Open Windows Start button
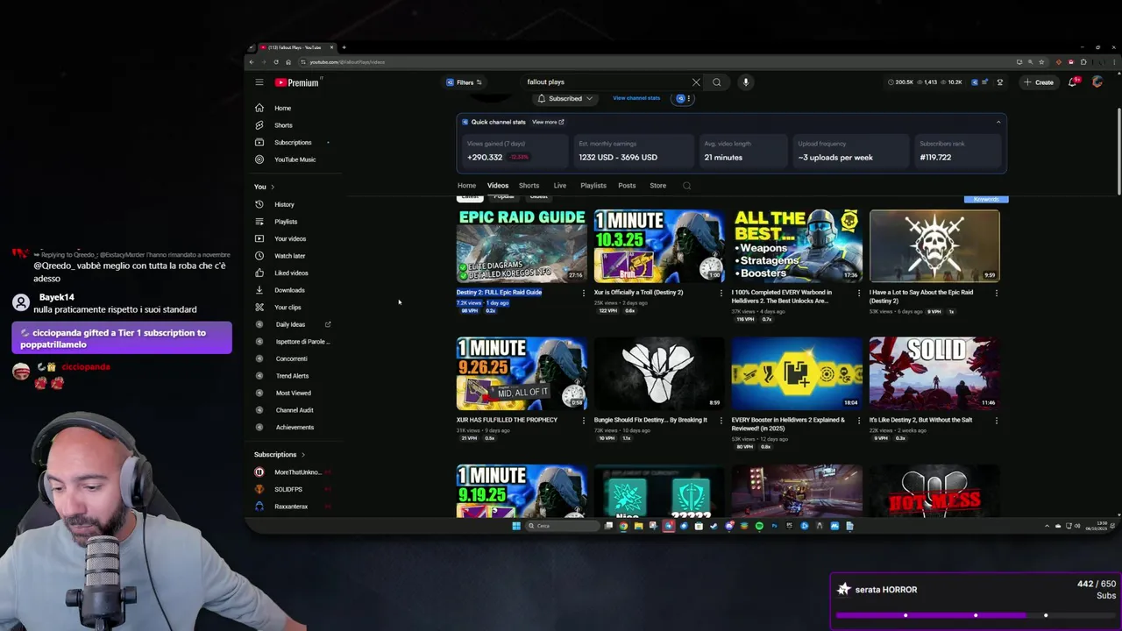 pos(516,526)
